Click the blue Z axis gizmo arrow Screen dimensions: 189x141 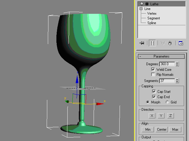[x=77, y=79]
